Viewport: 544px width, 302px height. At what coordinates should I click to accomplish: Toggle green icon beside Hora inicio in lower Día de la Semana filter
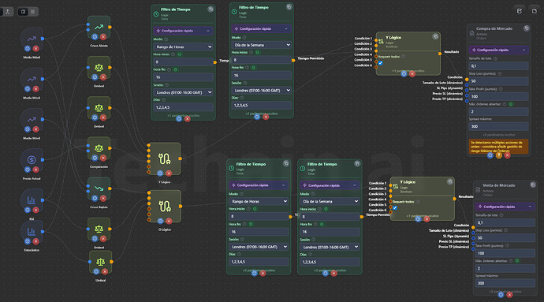(x=326, y=209)
